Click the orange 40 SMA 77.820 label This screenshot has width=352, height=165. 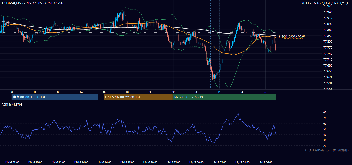pyautogui.click(x=290, y=38)
